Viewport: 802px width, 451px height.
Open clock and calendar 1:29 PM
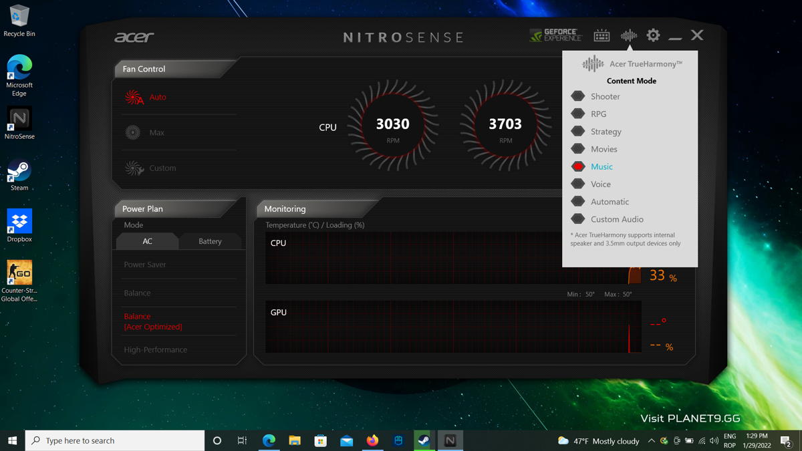point(756,441)
